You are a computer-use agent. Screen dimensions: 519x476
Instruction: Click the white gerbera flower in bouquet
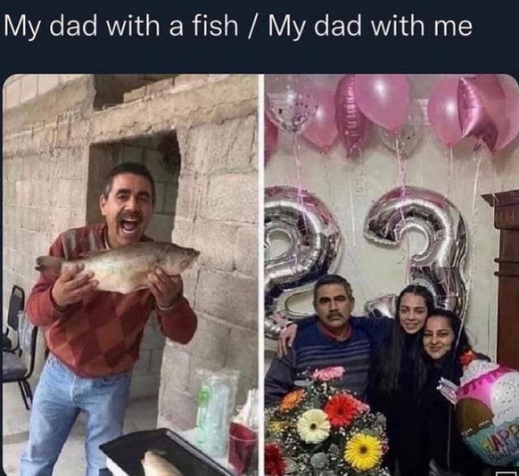(313, 426)
